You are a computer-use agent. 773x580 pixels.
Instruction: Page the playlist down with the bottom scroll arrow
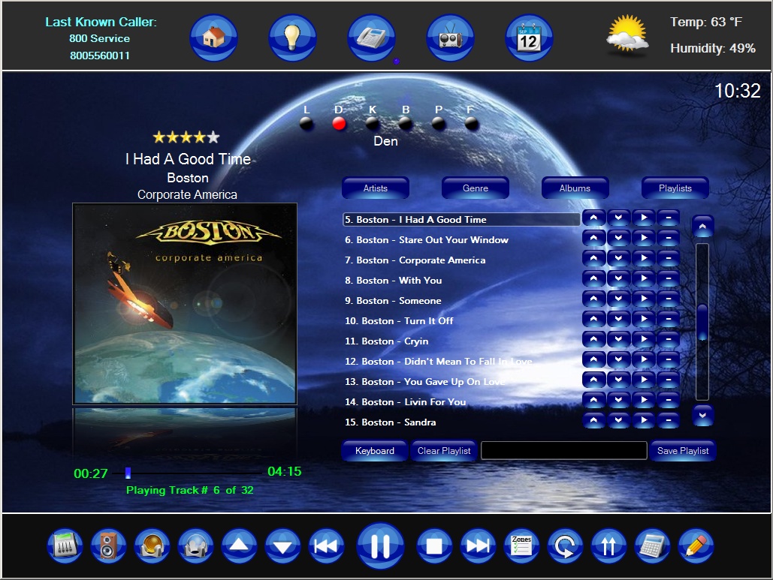click(x=702, y=416)
